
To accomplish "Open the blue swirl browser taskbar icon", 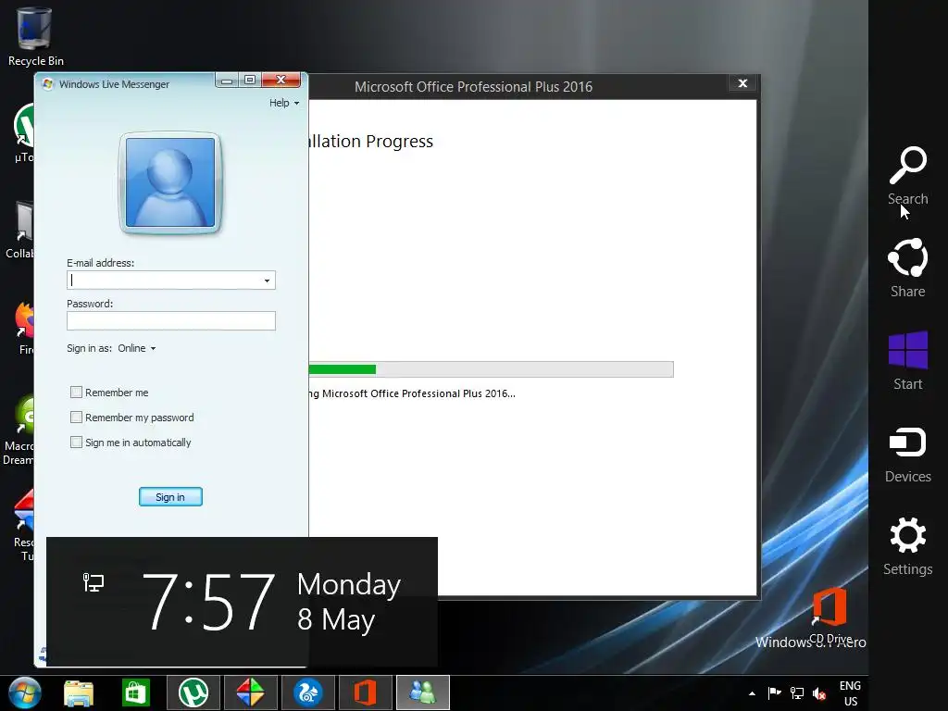I will 307,692.
